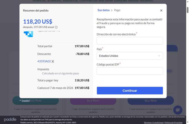This screenshot has height=124, width=189.
Task: Open Términos y Condiciones link
Action: pos(154,123)
